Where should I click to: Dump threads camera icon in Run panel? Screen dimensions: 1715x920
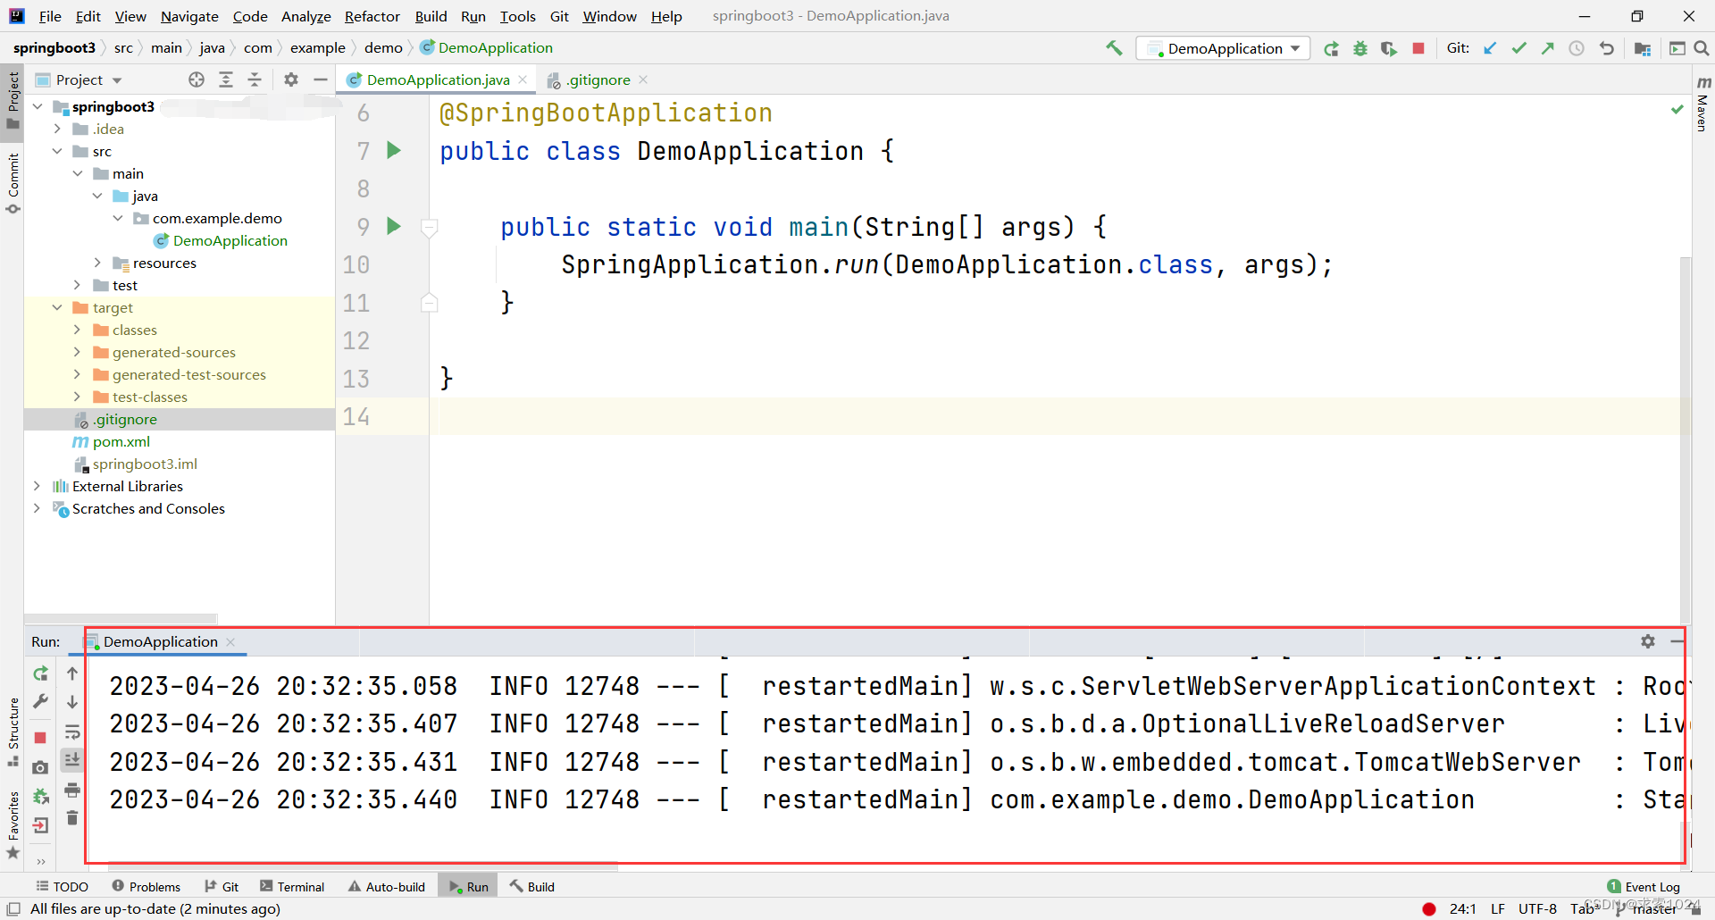[x=40, y=767]
